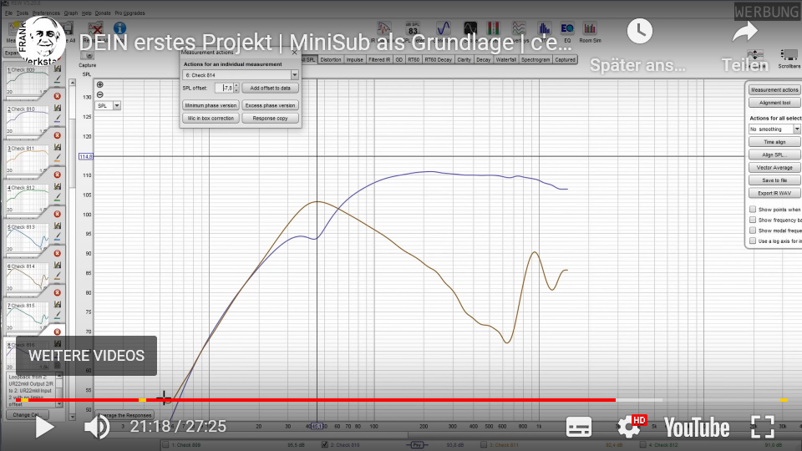Open the Graph menu
802x451 pixels.
click(70, 13)
